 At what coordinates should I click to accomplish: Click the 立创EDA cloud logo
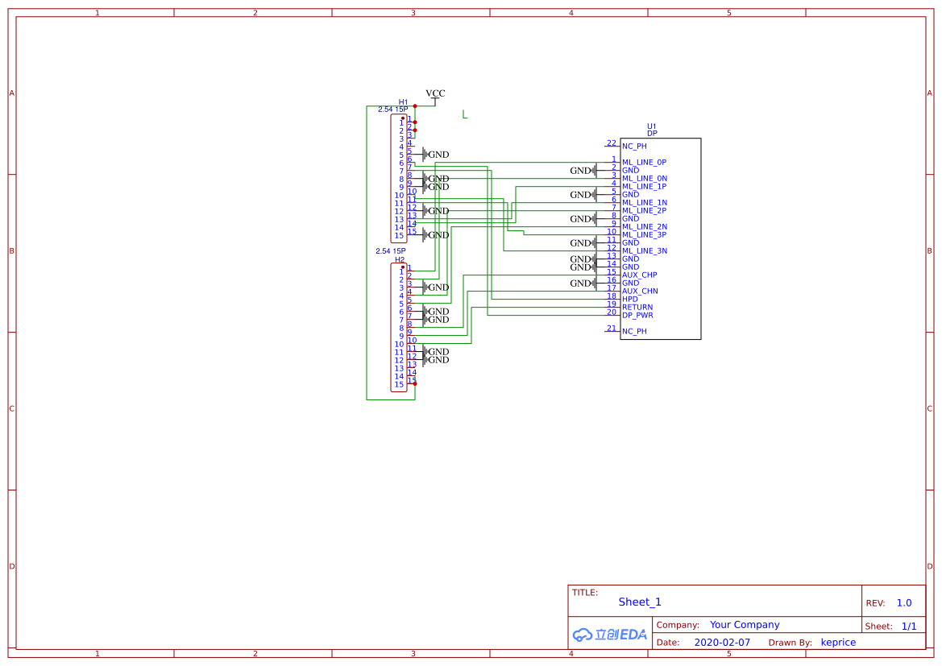(x=609, y=635)
